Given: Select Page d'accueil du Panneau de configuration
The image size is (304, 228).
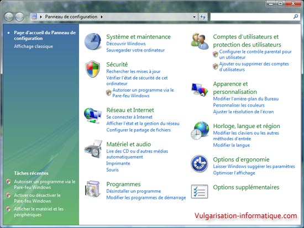Looking at the screenshot, I should [x=45, y=35].
